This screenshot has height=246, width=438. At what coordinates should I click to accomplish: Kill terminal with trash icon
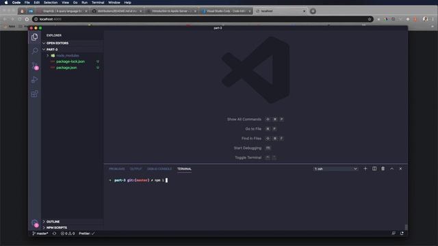click(x=383, y=169)
